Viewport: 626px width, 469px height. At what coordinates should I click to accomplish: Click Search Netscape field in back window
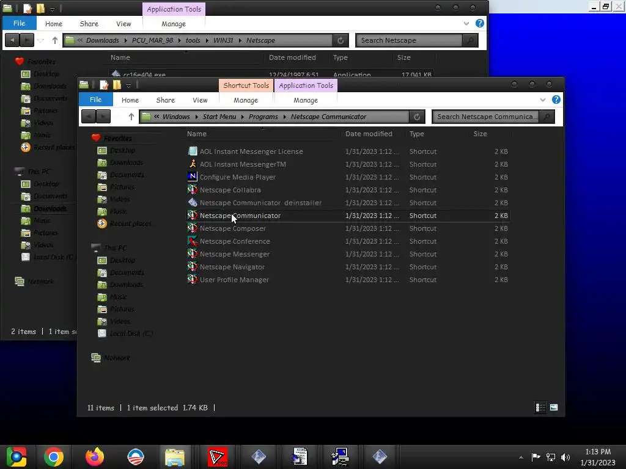tap(409, 40)
